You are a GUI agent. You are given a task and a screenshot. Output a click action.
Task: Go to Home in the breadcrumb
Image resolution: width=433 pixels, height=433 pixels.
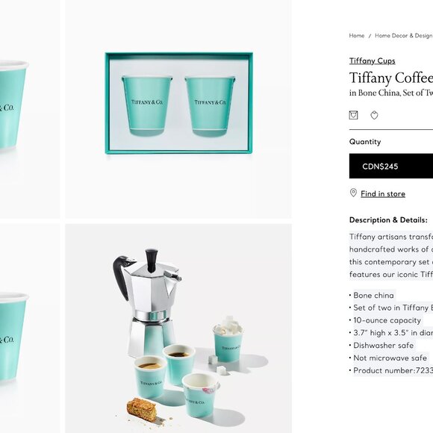click(x=357, y=36)
